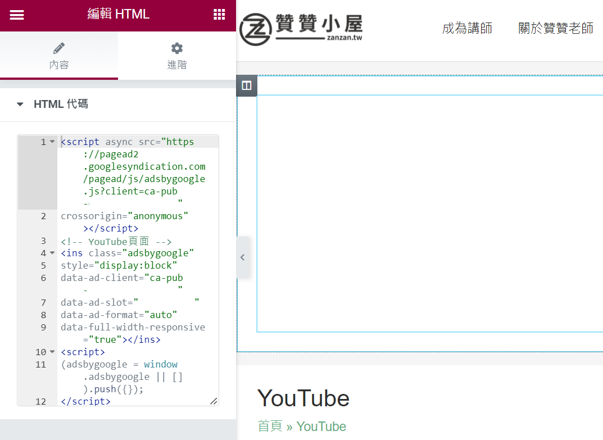Fold code at line 1 arrow
Screen dimensions: 603x440
[52, 142]
